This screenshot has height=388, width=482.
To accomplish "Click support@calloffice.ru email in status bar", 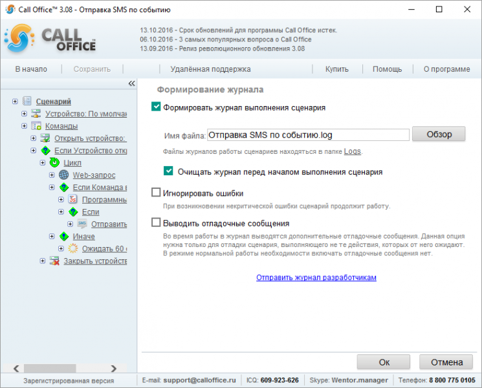I will (199, 380).
